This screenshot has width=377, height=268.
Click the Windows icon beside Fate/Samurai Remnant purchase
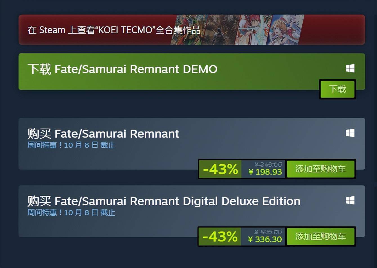pyautogui.click(x=350, y=133)
